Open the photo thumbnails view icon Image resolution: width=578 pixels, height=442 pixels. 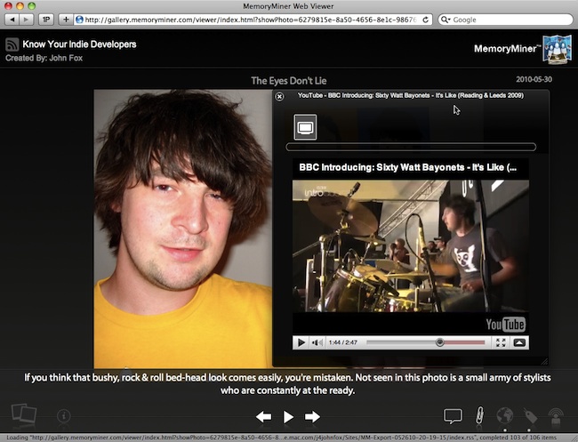pos(24,414)
